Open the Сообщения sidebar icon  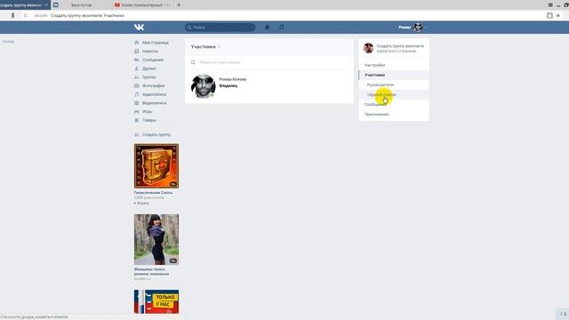[x=136, y=60]
